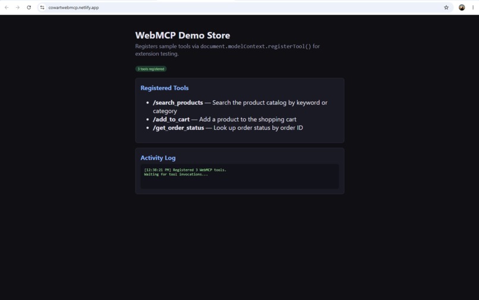Image resolution: width=479 pixels, height=300 pixels.
Task: Click 'Waiting for tool invocations...' log line
Action: click(176, 174)
